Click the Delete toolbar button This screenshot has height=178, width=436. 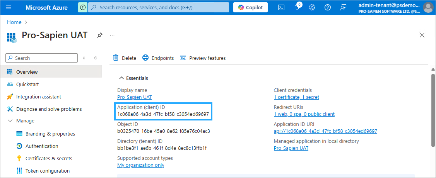point(125,58)
